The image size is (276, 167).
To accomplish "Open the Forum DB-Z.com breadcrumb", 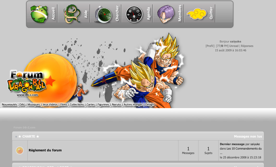I will click(x=25, y=127).
